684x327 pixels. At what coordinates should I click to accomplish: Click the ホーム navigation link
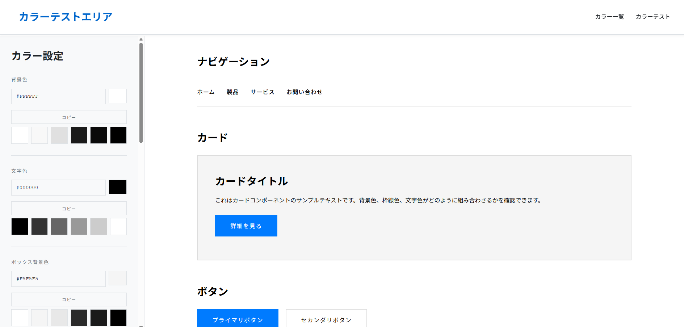pyautogui.click(x=206, y=92)
